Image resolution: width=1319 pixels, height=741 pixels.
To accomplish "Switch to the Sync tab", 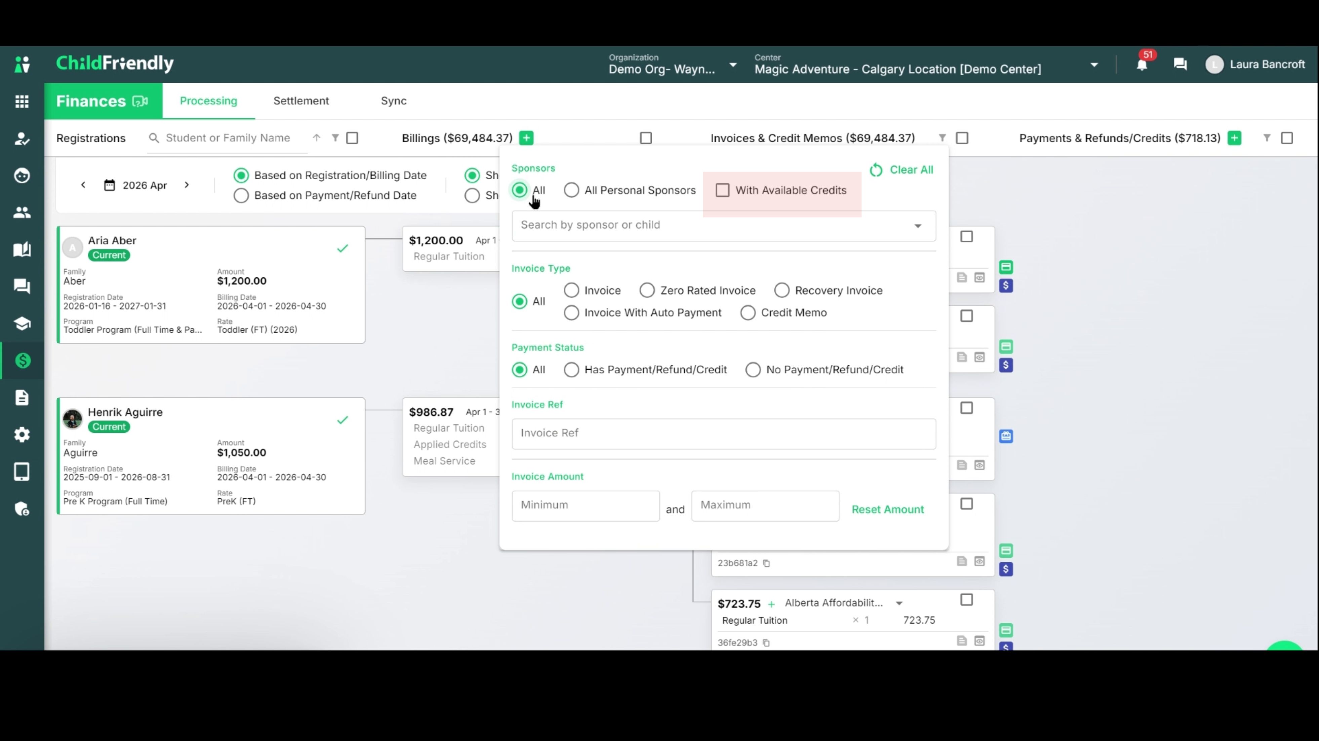I will (x=394, y=101).
